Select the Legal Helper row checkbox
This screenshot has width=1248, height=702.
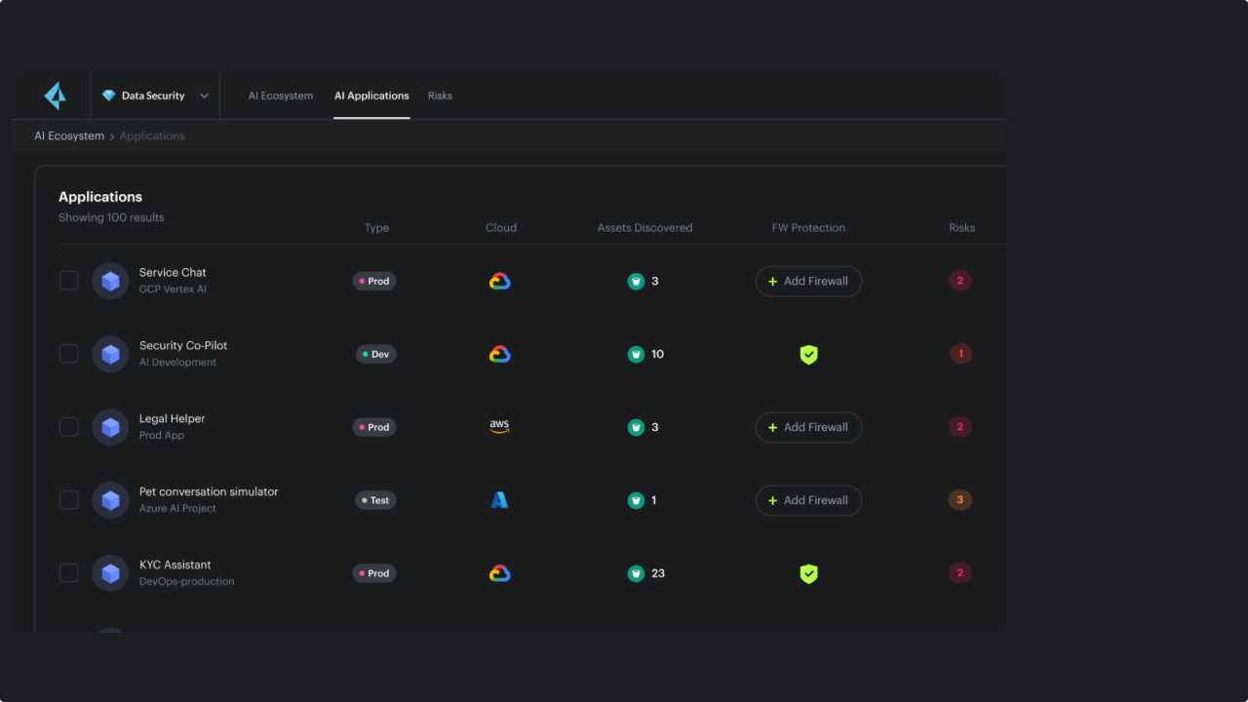pyautogui.click(x=68, y=426)
